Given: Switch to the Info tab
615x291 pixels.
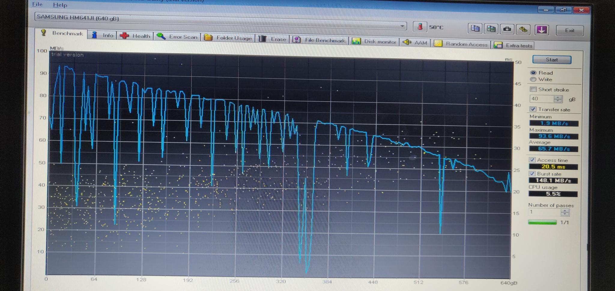Looking at the screenshot, I should [102, 35].
